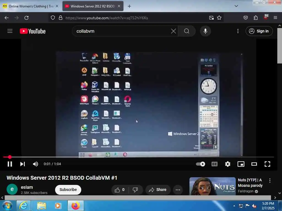The height and width of the screenshot is (211, 282).
Task: Click the uBlock extension icon showing 91
Action: click(266, 17)
